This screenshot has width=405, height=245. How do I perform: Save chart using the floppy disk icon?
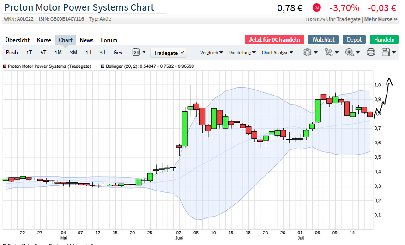click(x=386, y=53)
